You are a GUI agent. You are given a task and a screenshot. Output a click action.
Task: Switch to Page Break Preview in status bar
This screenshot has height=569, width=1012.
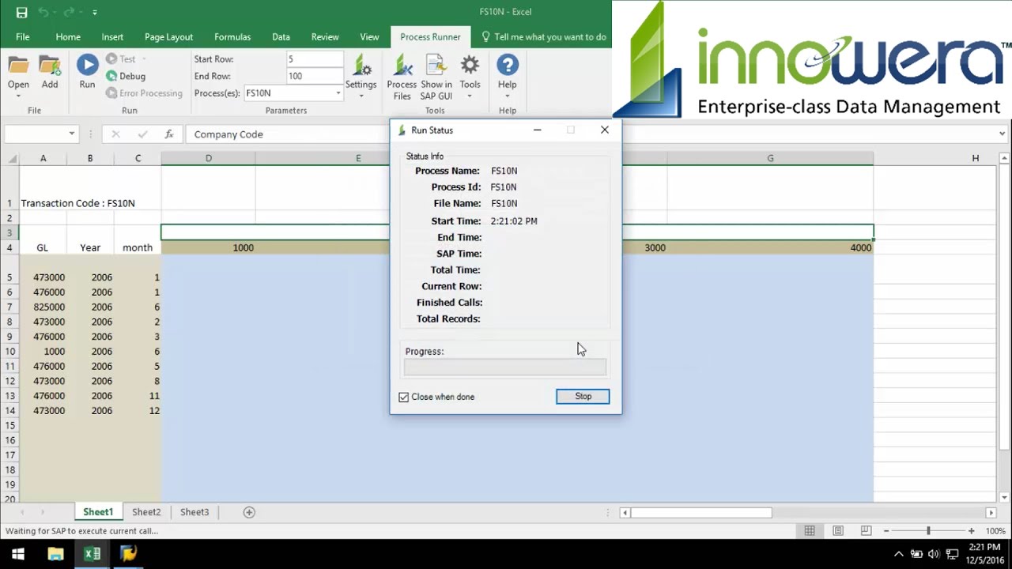(x=866, y=531)
